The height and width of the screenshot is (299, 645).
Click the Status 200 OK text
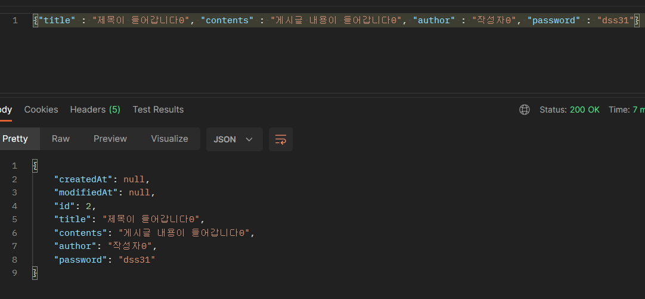[569, 110]
